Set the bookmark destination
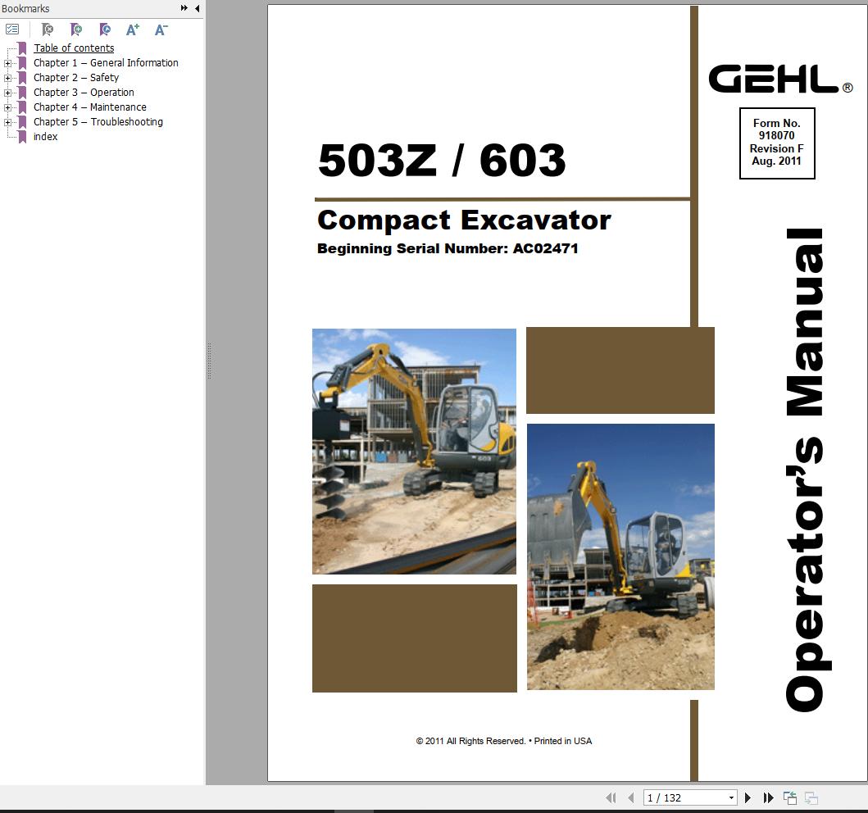This screenshot has width=868, height=813. tap(105, 30)
